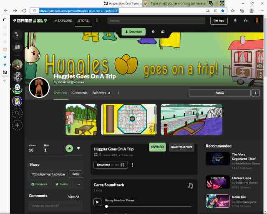
Task: Reload the page with the refresh icon
Action: (24, 11)
